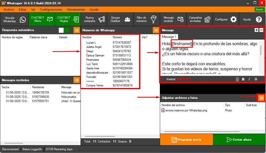Select the Message 1 tab

pyautogui.click(x=169, y=37)
